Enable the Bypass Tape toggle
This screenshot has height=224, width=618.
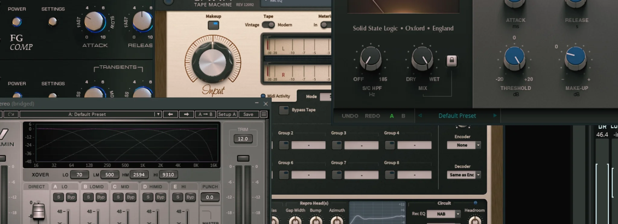[284, 110]
